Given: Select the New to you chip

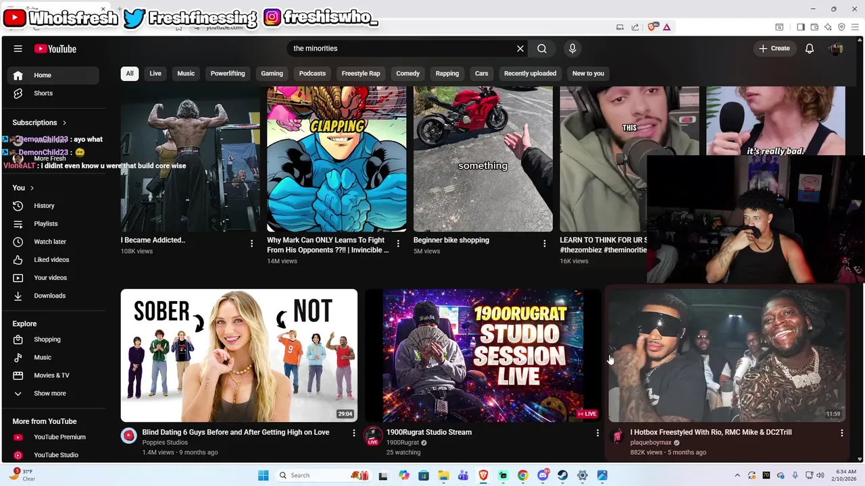Looking at the screenshot, I should coord(588,74).
